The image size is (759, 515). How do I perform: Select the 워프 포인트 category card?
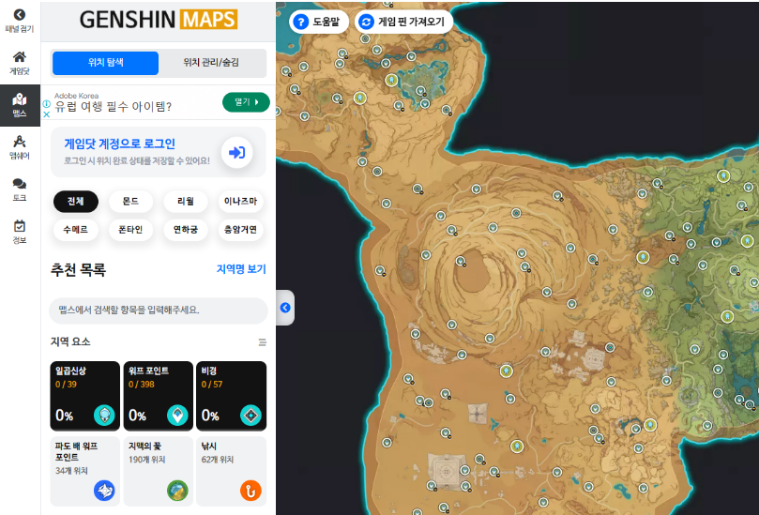pyautogui.click(x=159, y=396)
